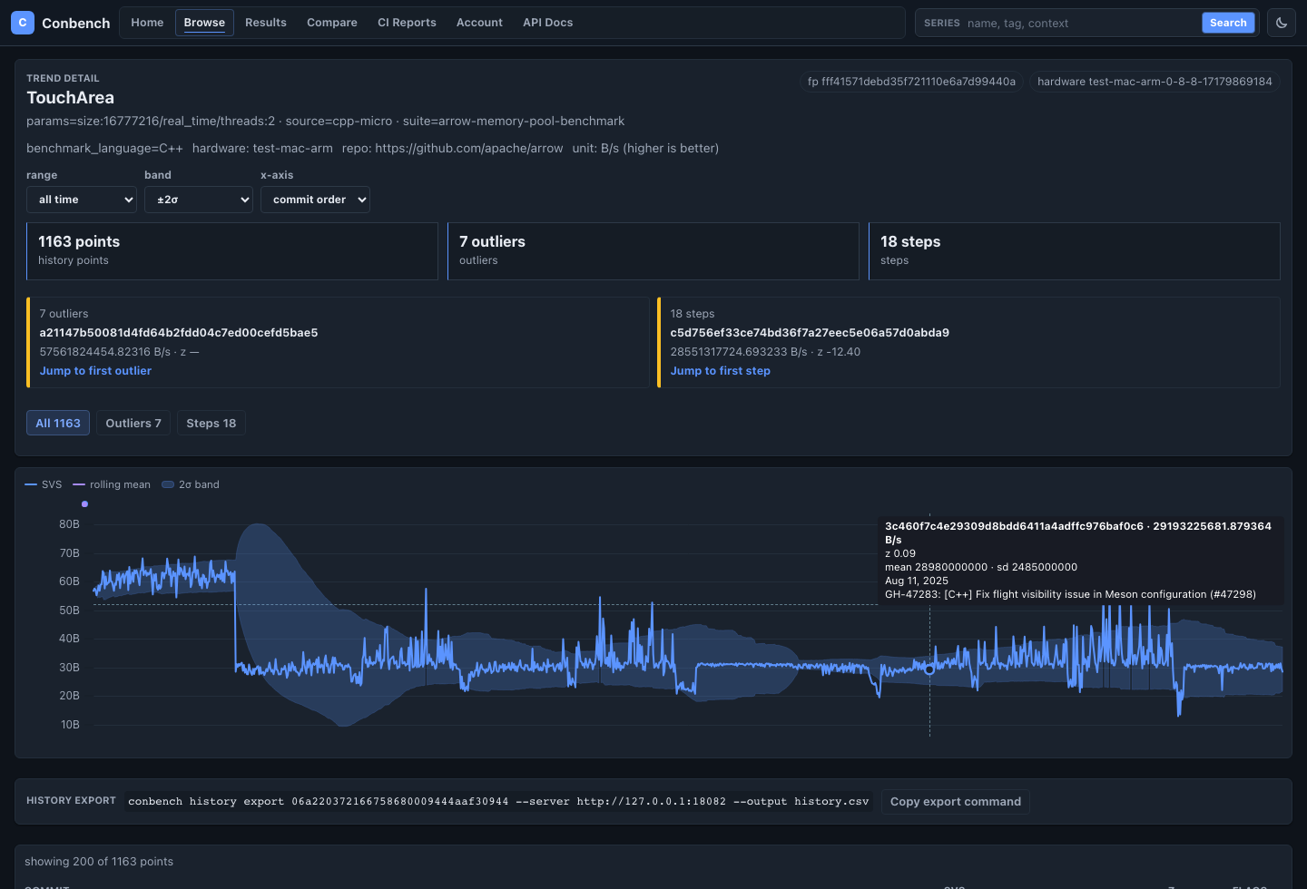Screen dimensions: 1307x889
Task: Jump to first step link
Action: point(721,371)
